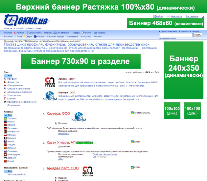Click the green Казан Утлары badge

tap(85, 143)
